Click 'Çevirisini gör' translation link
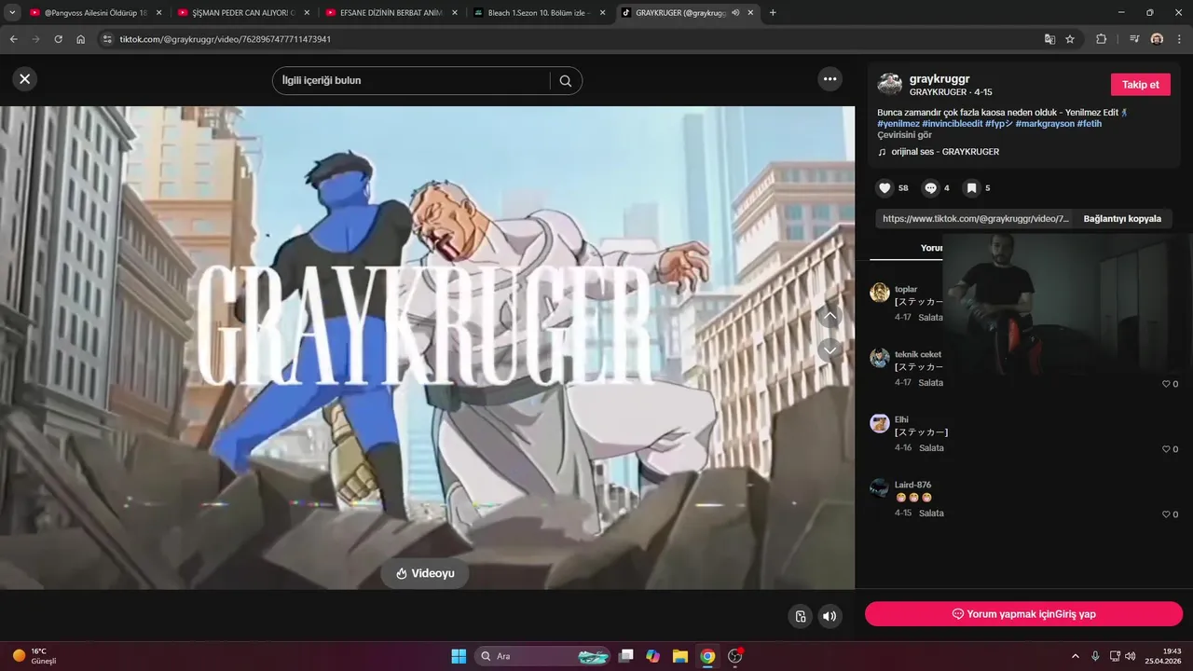Screen dimensions: 1193x671 904,135
